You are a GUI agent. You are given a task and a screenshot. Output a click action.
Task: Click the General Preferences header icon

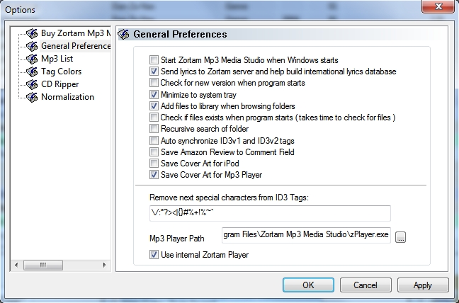(124, 34)
